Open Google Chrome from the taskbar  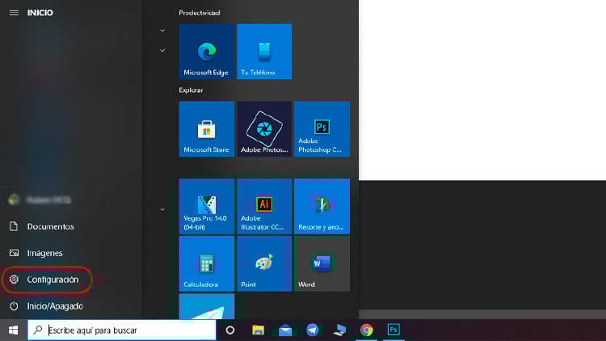366,330
